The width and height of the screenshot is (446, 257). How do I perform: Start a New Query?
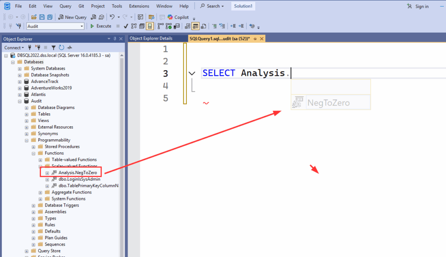pos(72,17)
